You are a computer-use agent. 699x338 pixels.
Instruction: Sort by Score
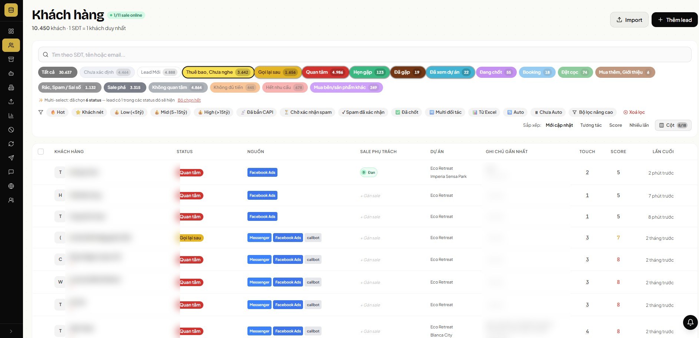click(615, 125)
